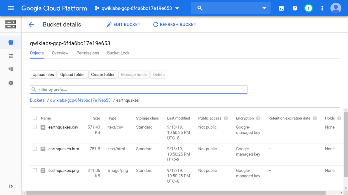Image resolution: width=348 pixels, height=195 pixels.
Task: Open the earthquakes.csv file
Action: [x=63, y=127]
